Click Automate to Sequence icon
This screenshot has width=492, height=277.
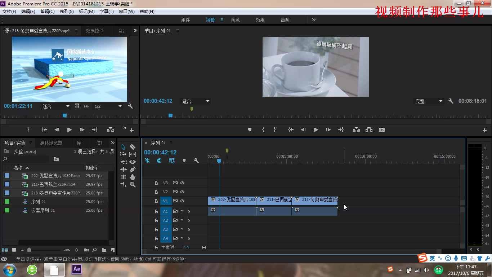click(86, 250)
